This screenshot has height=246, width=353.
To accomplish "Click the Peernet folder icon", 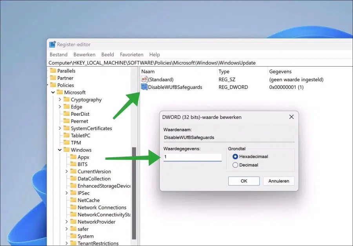I will [x=67, y=121].
